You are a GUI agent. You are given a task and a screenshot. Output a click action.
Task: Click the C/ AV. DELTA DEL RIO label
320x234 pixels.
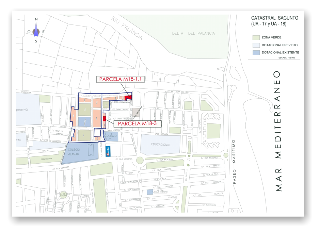click(x=178, y=92)
